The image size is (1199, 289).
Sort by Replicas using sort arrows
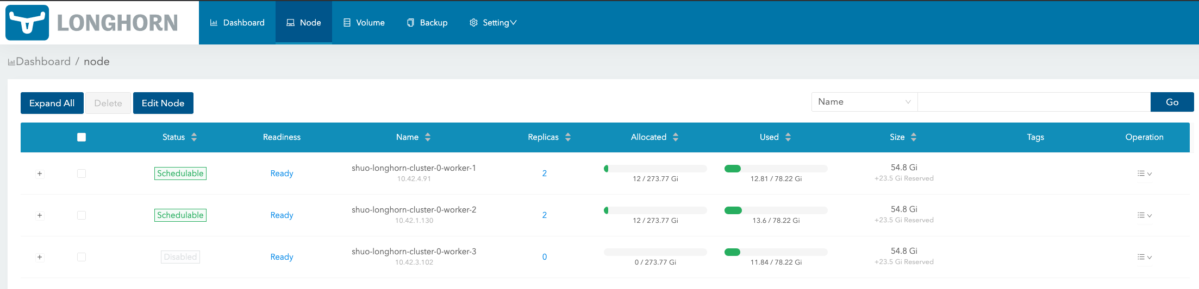point(568,137)
